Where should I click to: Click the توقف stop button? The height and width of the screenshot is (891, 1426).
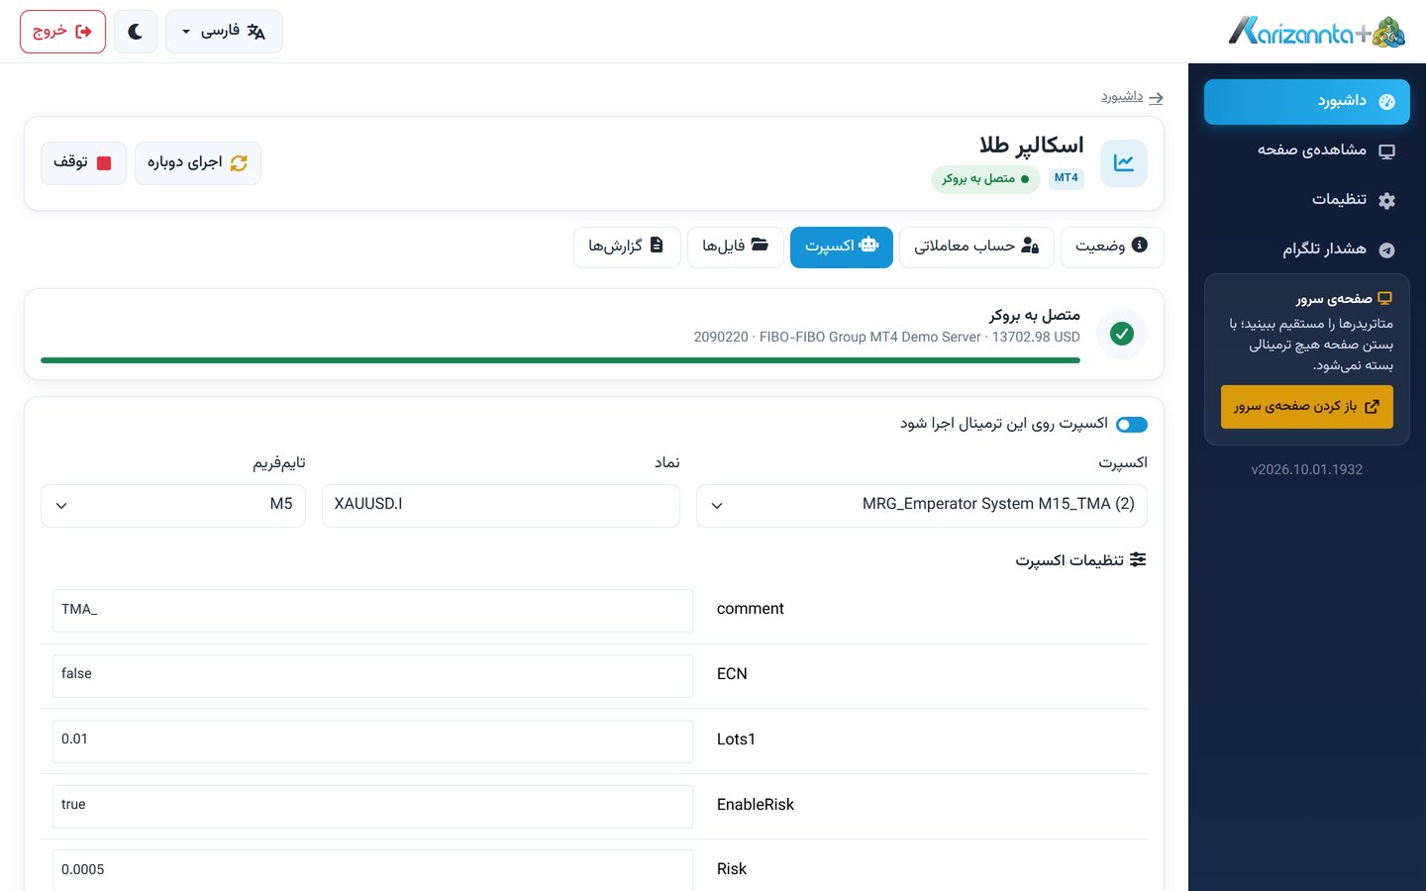[x=83, y=163]
